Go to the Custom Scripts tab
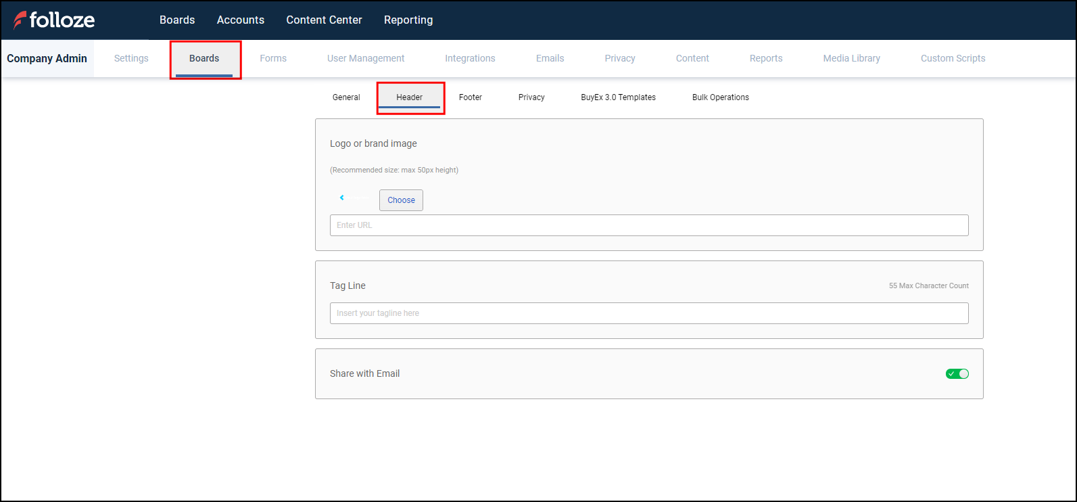1077x502 pixels. (953, 58)
